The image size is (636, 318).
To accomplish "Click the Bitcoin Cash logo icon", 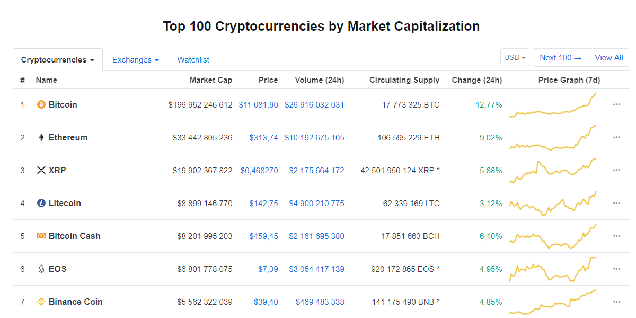I will (x=41, y=236).
